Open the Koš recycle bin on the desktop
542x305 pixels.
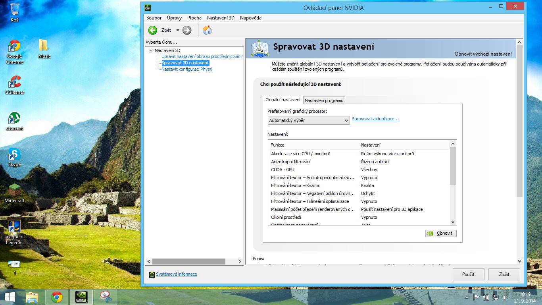coord(15,12)
